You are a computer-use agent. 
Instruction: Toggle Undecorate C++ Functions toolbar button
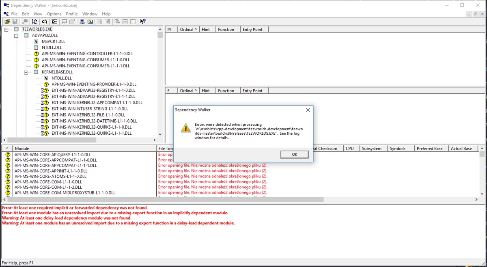(x=53, y=22)
